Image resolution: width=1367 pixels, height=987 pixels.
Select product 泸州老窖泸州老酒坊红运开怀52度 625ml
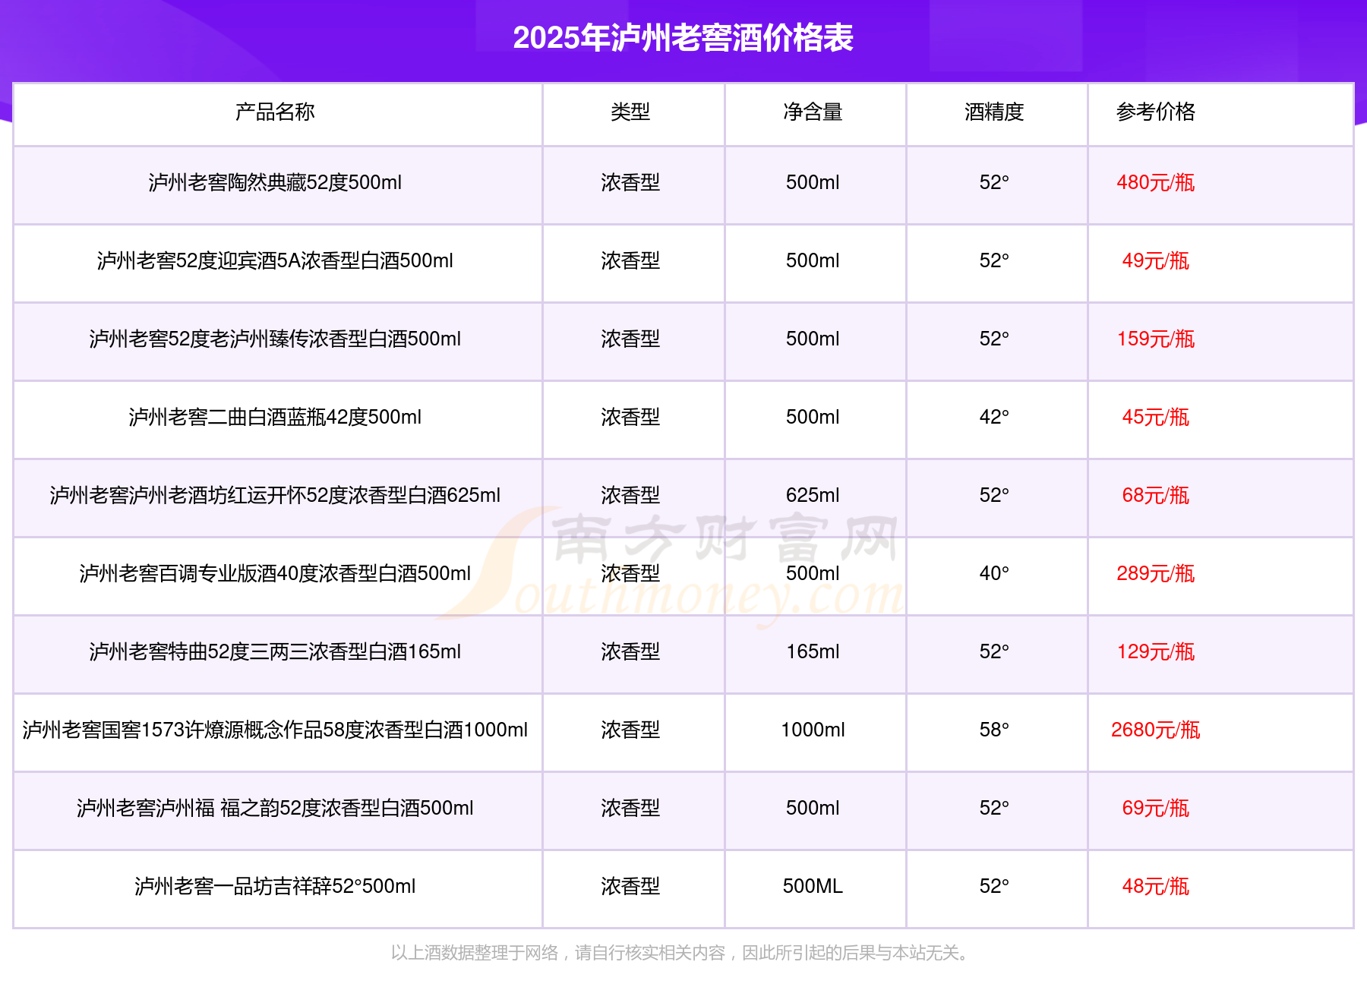[275, 495]
